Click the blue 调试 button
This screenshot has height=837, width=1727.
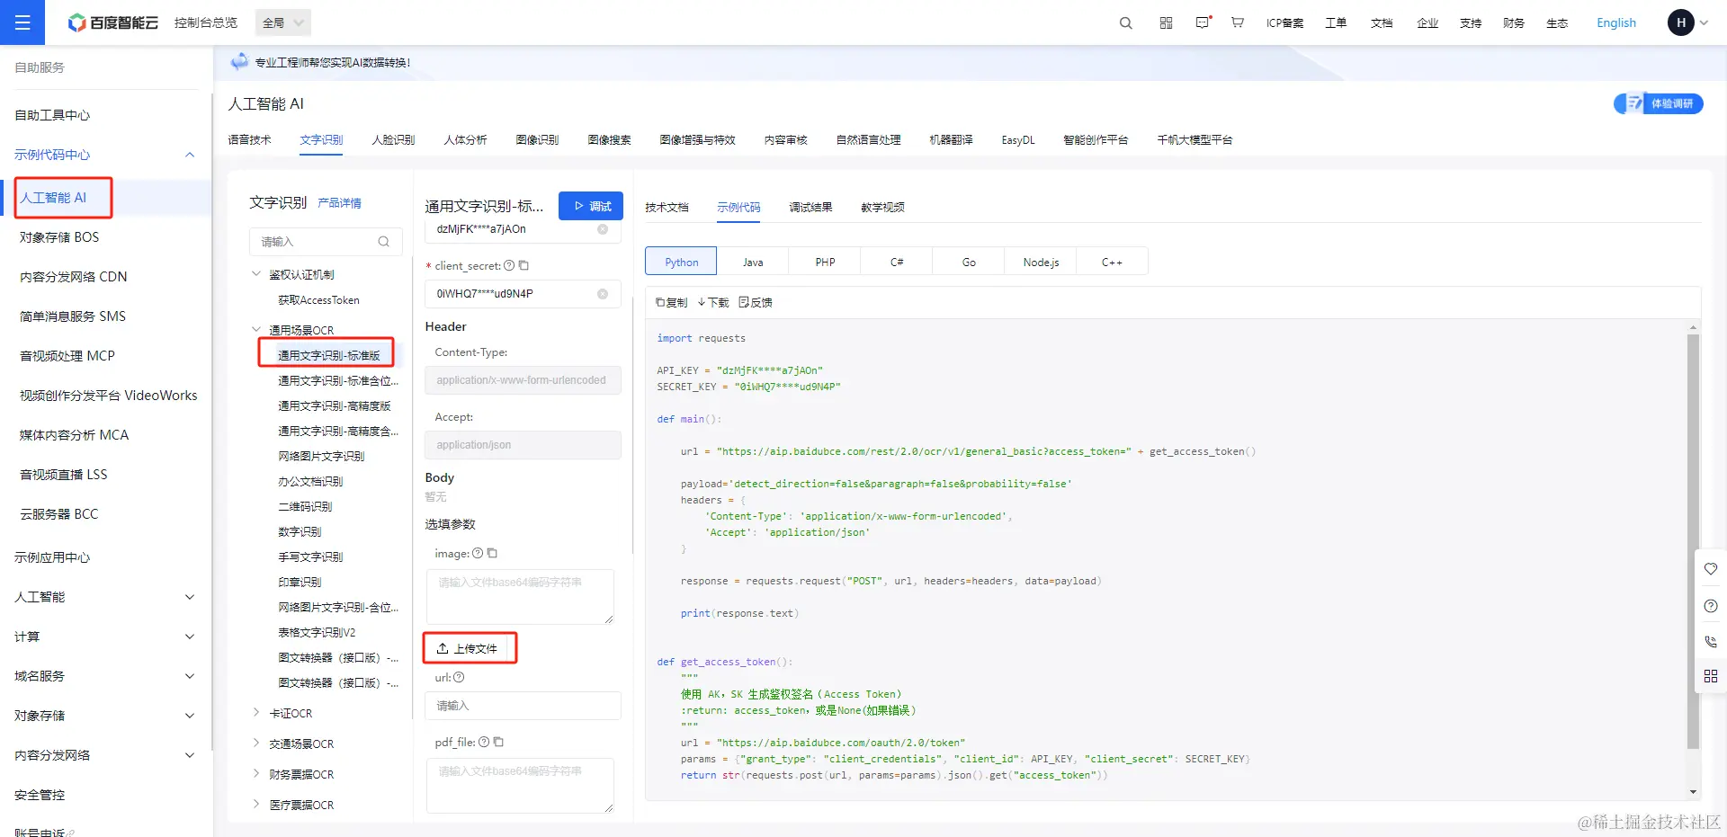591,206
